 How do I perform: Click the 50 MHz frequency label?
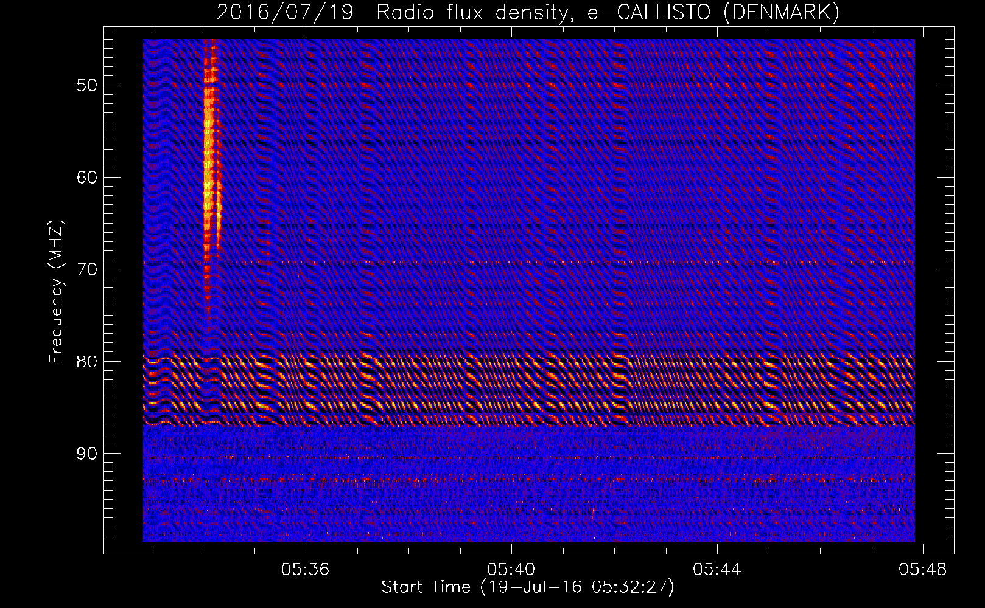coord(87,85)
